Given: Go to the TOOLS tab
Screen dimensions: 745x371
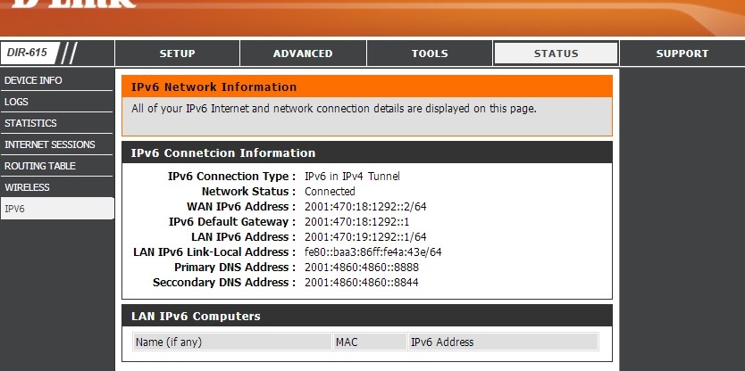Looking at the screenshot, I should (x=430, y=54).
